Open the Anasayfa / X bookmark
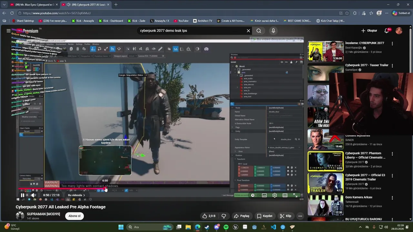This screenshot has height=232, width=413. (159, 21)
